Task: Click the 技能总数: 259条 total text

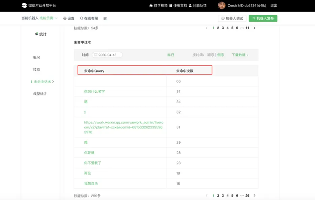Action: (x=87, y=196)
